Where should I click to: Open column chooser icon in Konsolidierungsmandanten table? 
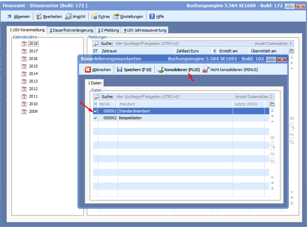(272, 104)
